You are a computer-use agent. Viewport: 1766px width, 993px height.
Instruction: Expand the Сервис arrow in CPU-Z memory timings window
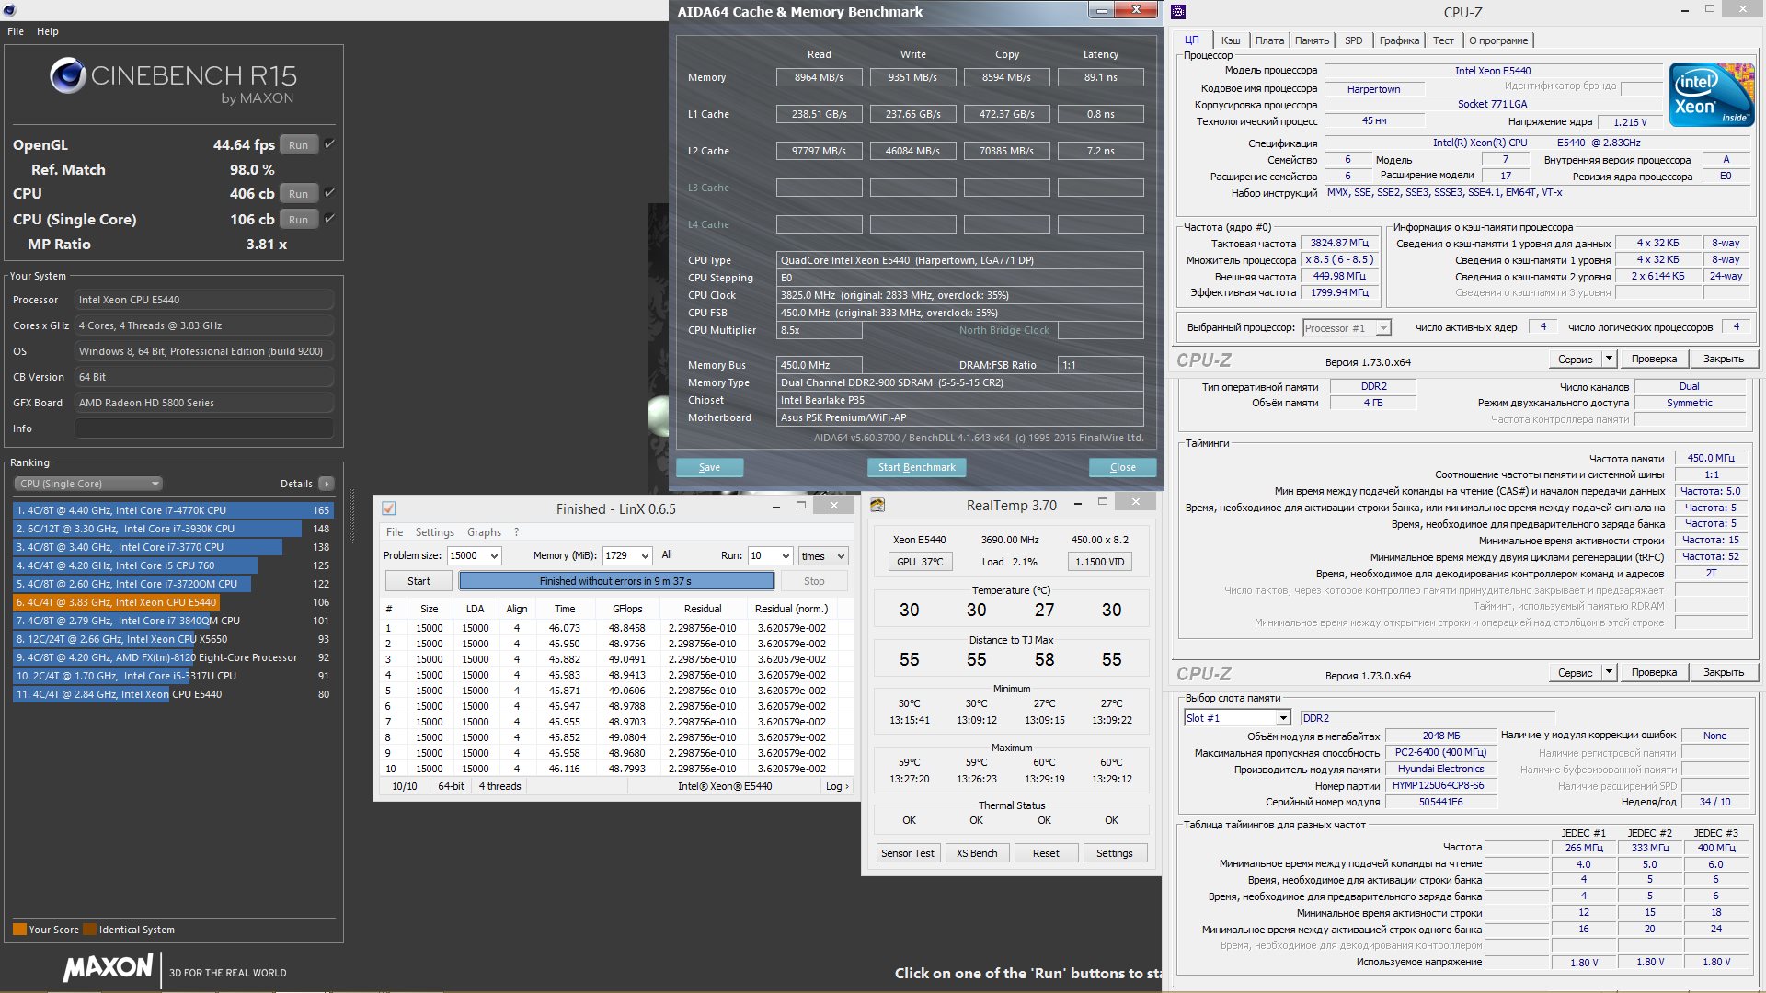(x=1609, y=672)
